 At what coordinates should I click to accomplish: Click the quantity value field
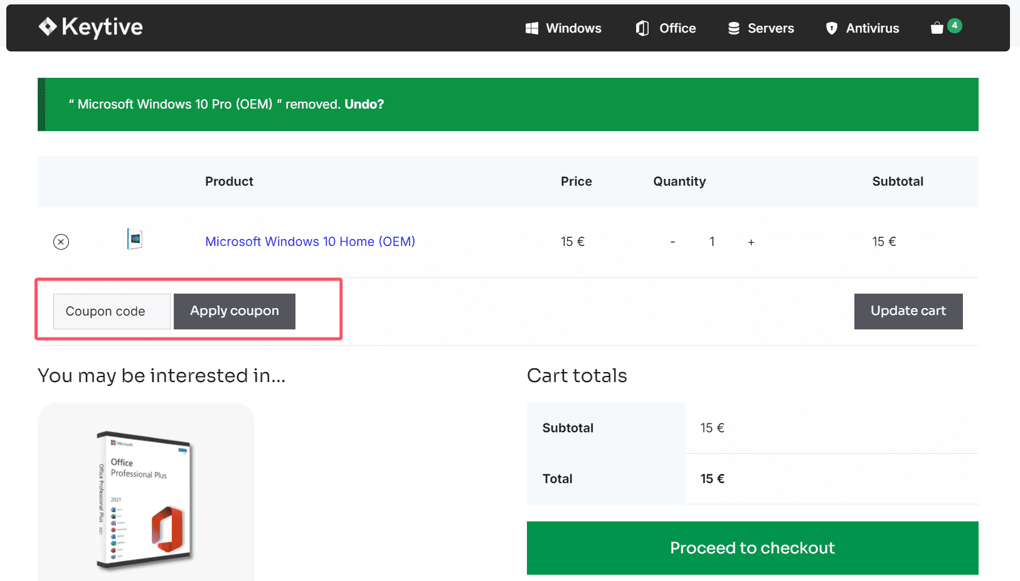(712, 242)
